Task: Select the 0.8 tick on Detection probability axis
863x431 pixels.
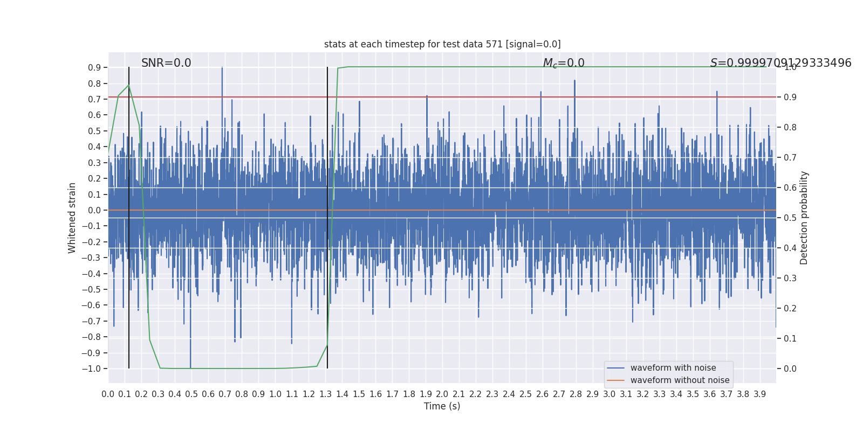Action: pos(790,128)
